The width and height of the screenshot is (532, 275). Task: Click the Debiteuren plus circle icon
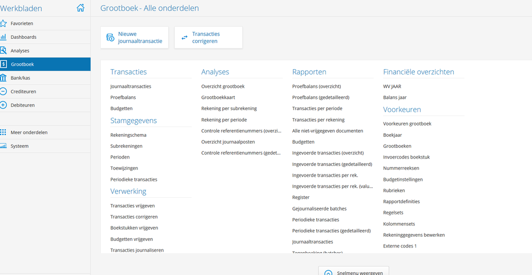pos(4,105)
